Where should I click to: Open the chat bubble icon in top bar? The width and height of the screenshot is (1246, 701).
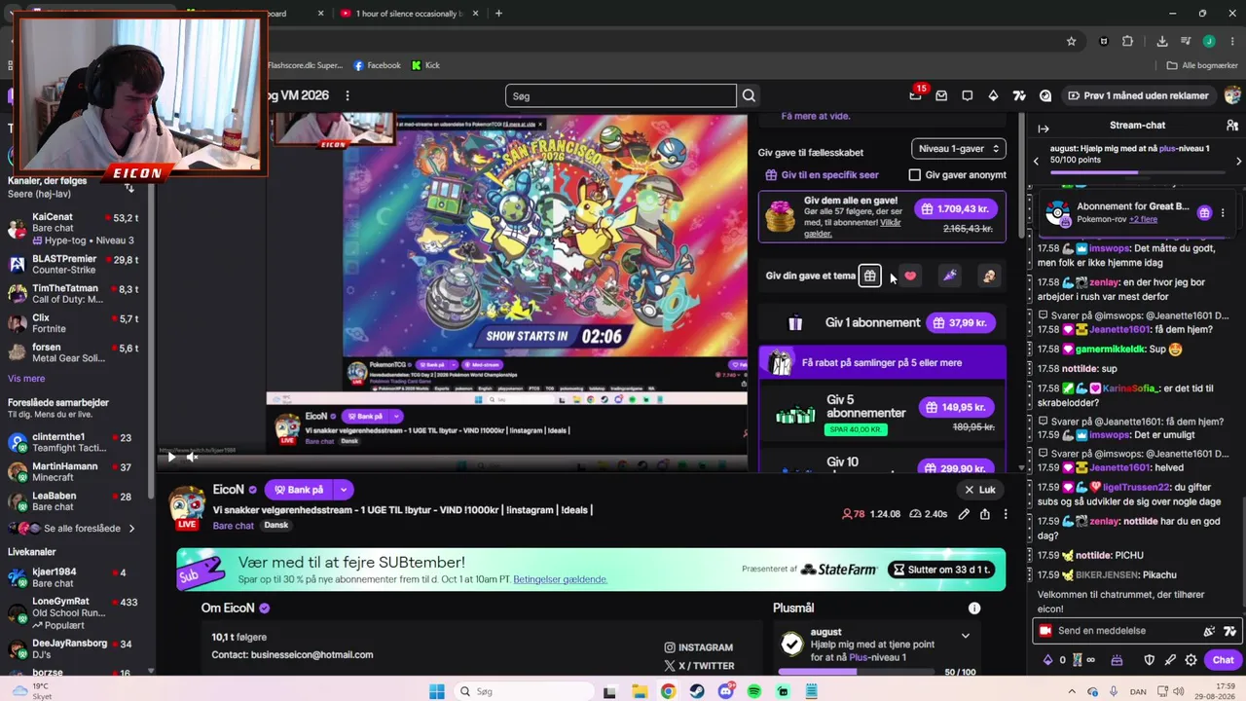pyautogui.click(x=968, y=95)
